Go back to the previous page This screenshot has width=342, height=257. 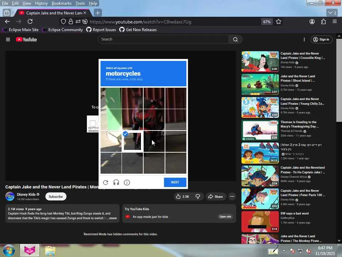(x=7, y=21)
